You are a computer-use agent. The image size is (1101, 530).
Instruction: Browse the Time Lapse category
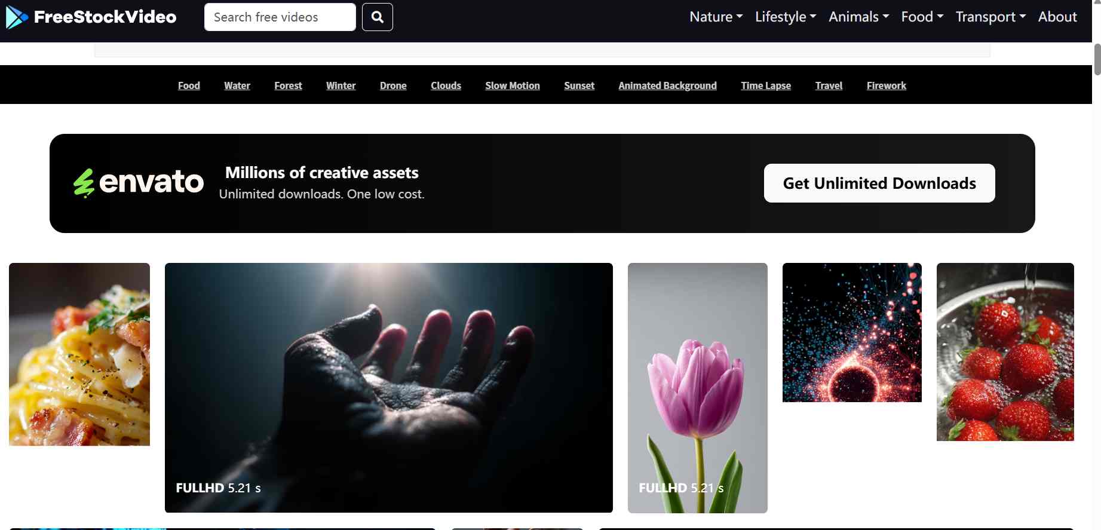pyautogui.click(x=765, y=85)
